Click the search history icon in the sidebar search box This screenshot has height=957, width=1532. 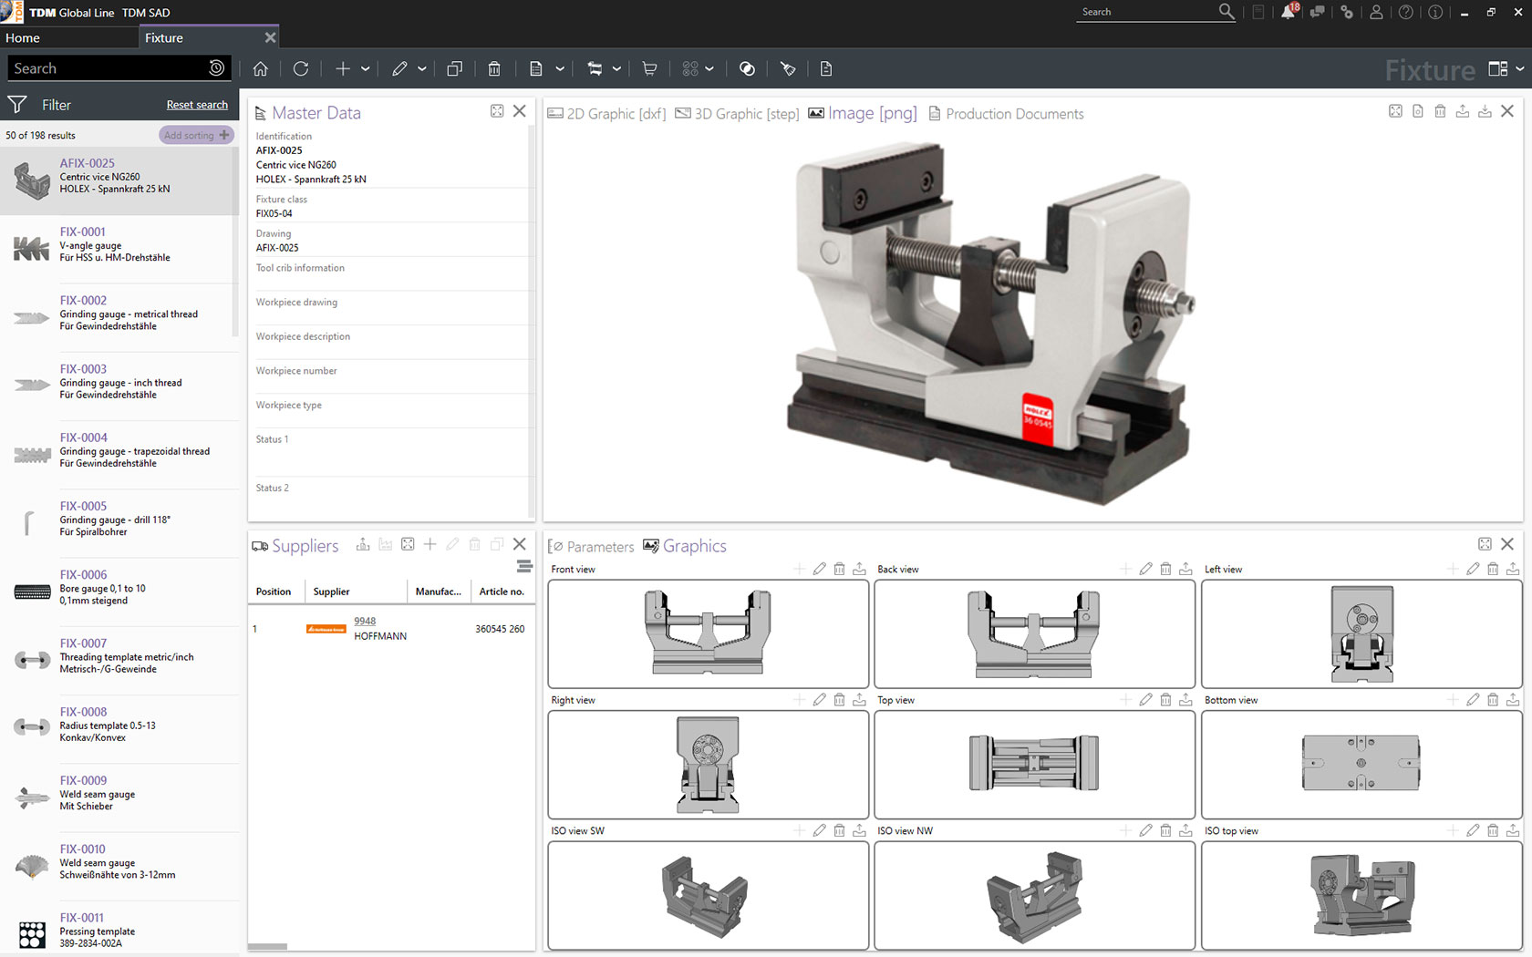tap(216, 67)
